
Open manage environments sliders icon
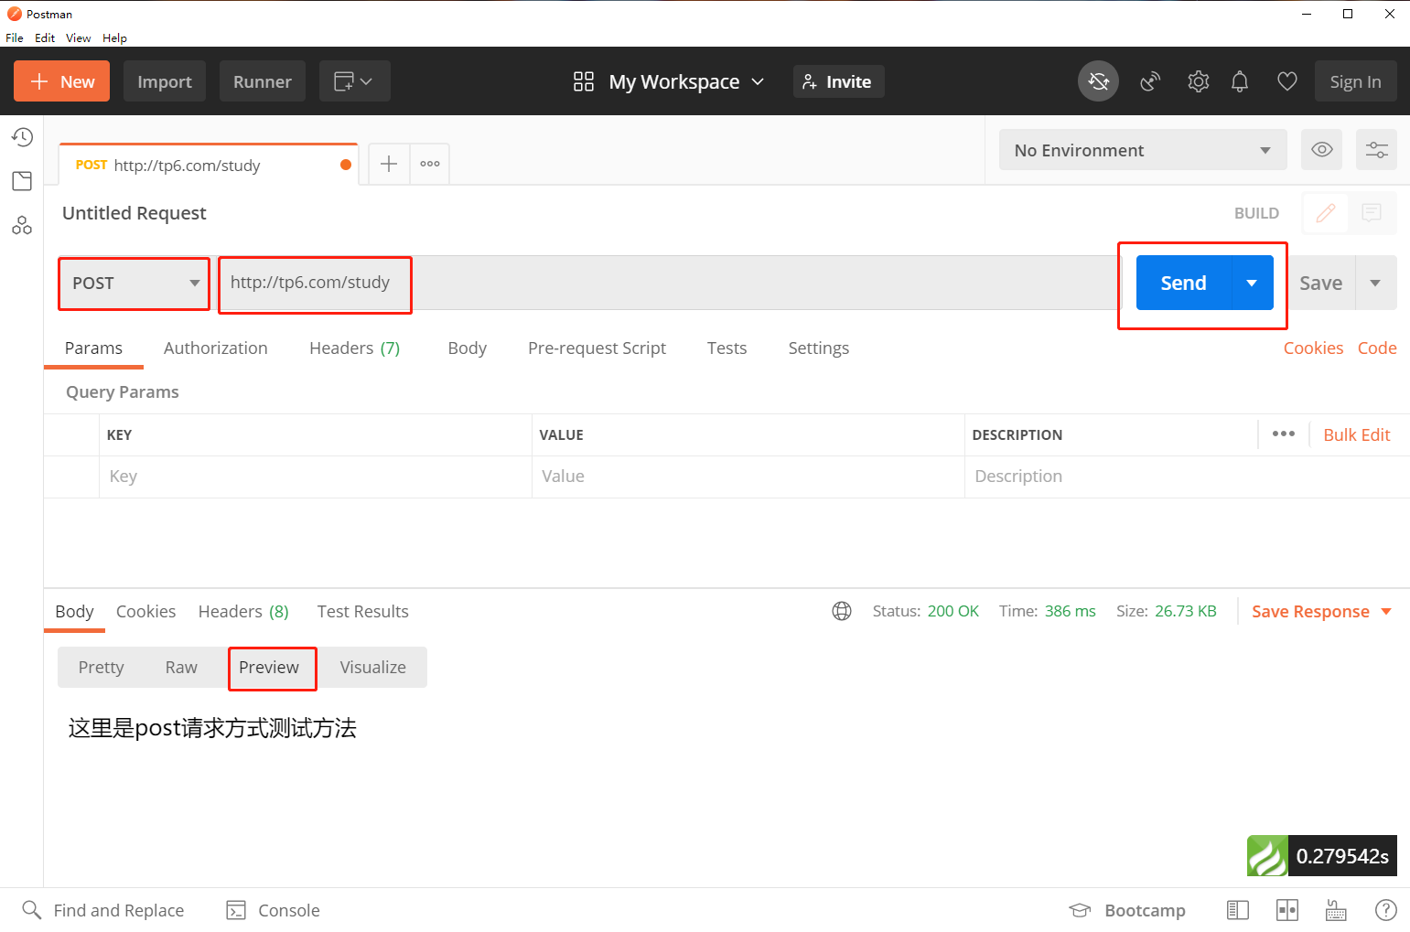click(x=1377, y=149)
